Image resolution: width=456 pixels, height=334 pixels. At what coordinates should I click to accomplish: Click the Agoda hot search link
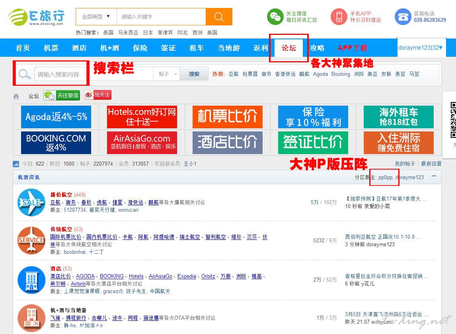pos(320,74)
